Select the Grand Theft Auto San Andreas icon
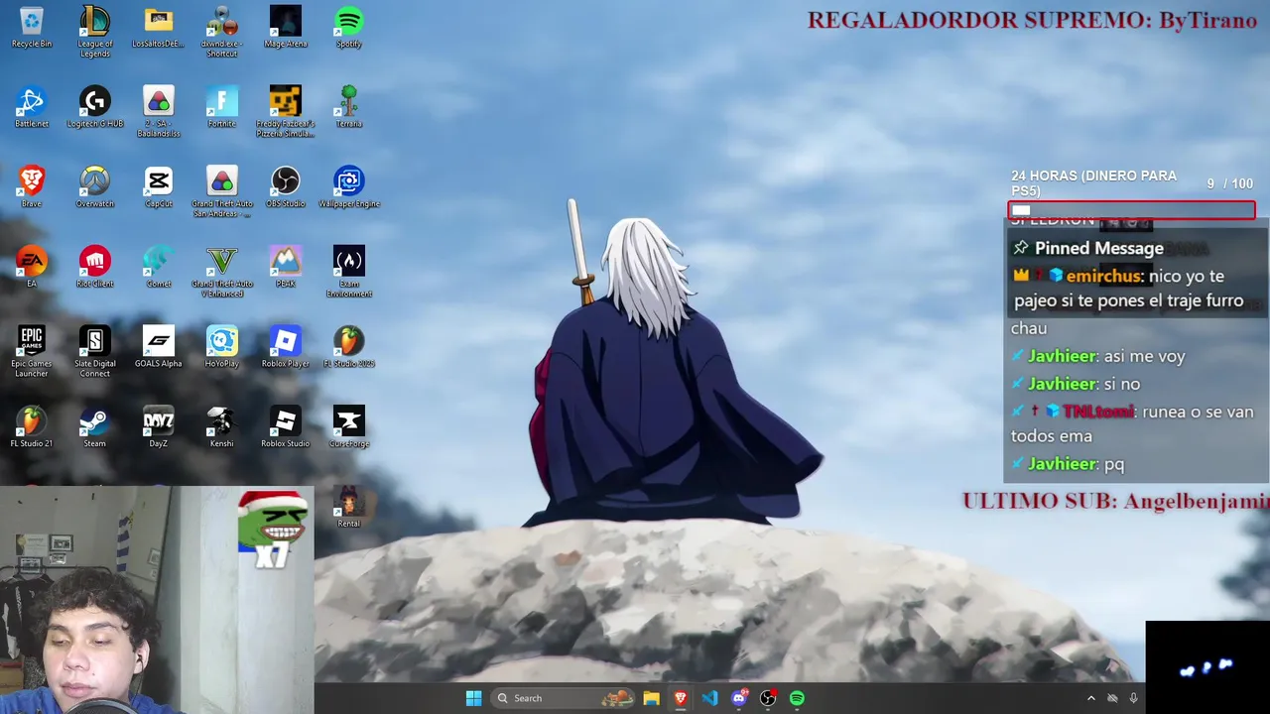 click(222, 191)
